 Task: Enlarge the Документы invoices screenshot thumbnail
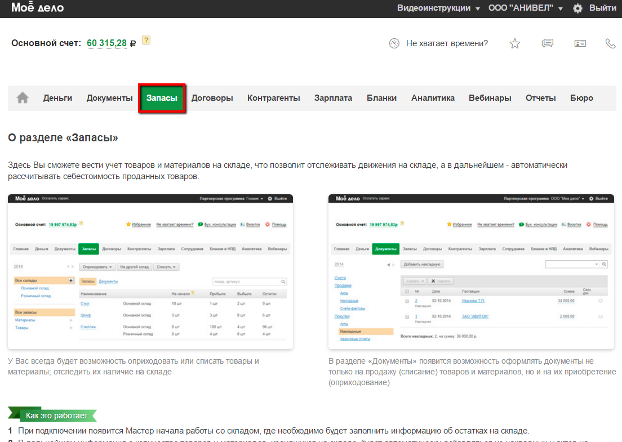471,271
